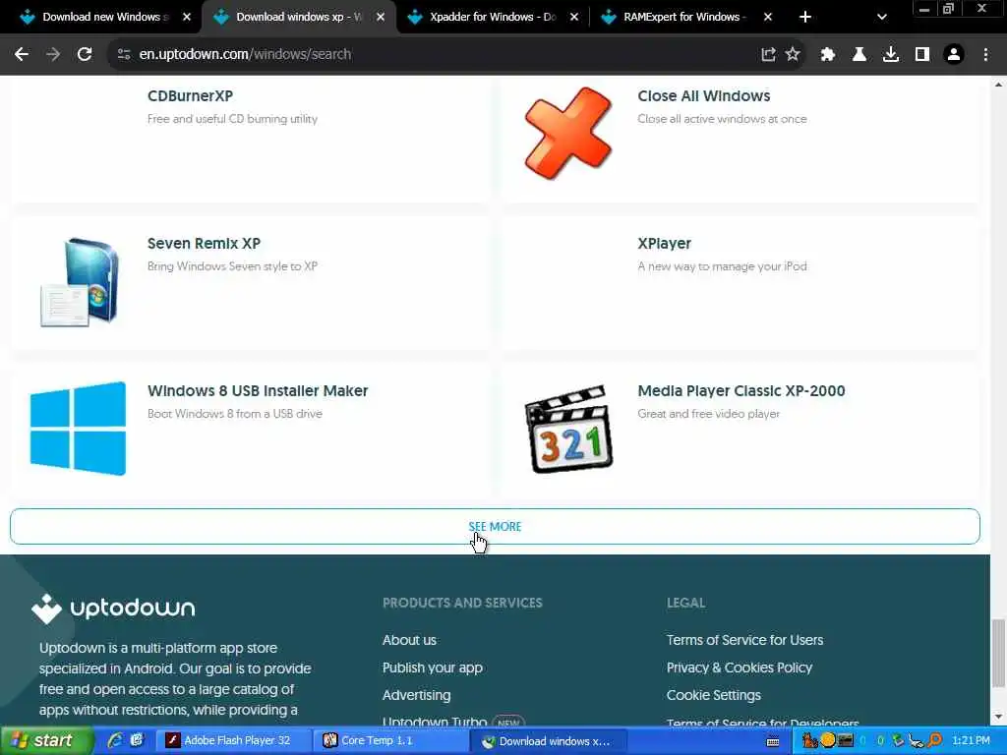
Task: Open Terms of Service for Users
Action: tap(744, 640)
